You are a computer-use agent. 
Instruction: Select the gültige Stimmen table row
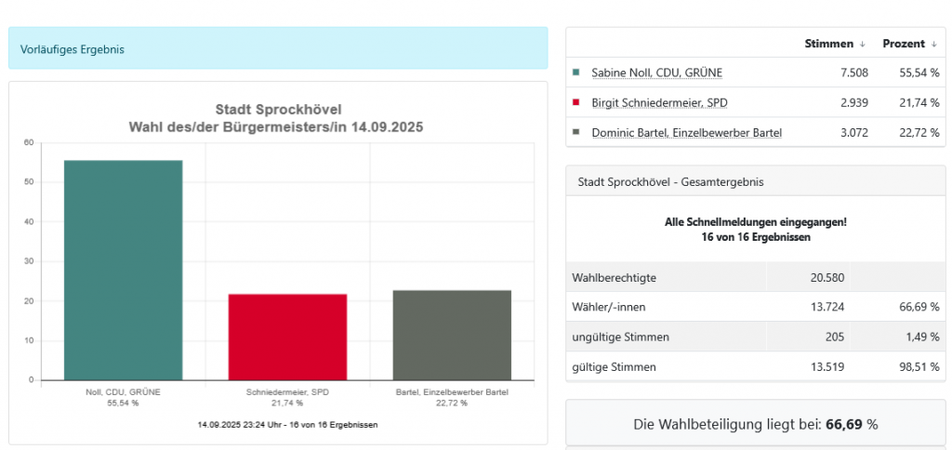coord(755,366)
